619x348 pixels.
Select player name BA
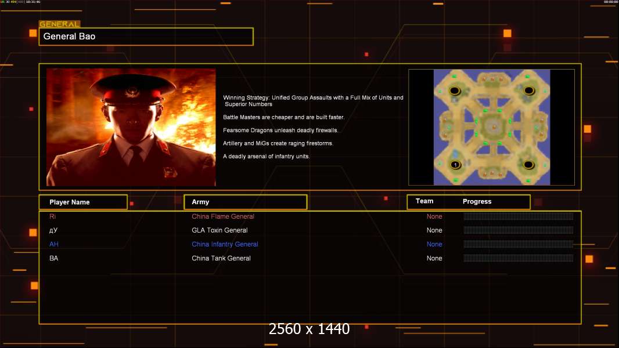(53, 258)
